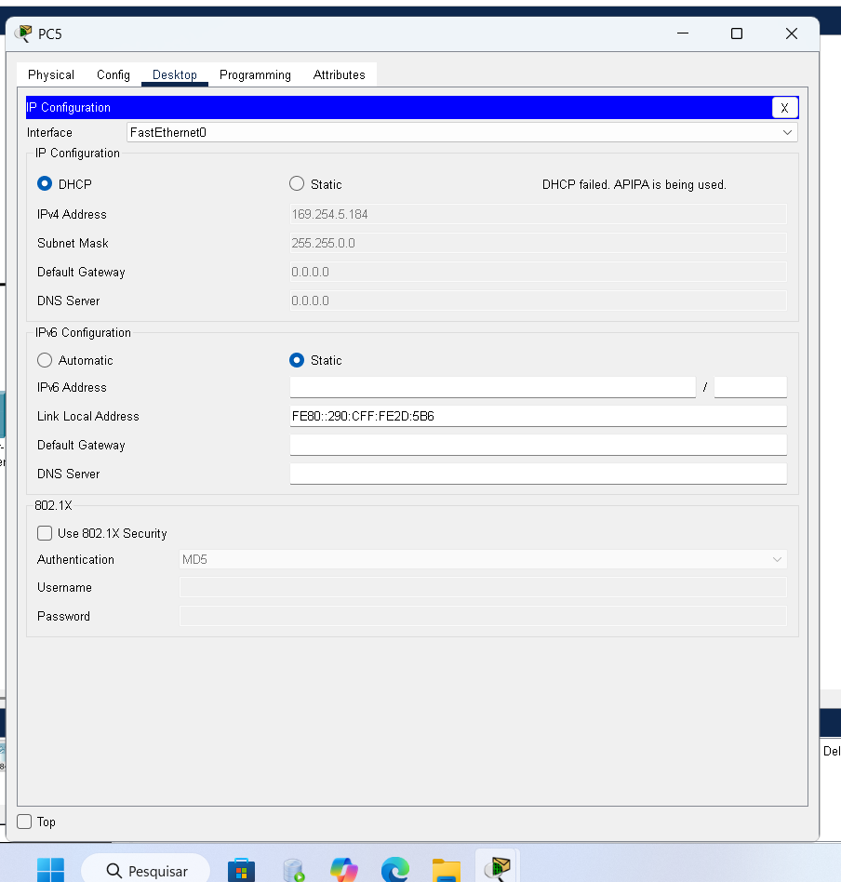
Task: Open Microsoft Store from the taskbar
Action: [241, 870]
